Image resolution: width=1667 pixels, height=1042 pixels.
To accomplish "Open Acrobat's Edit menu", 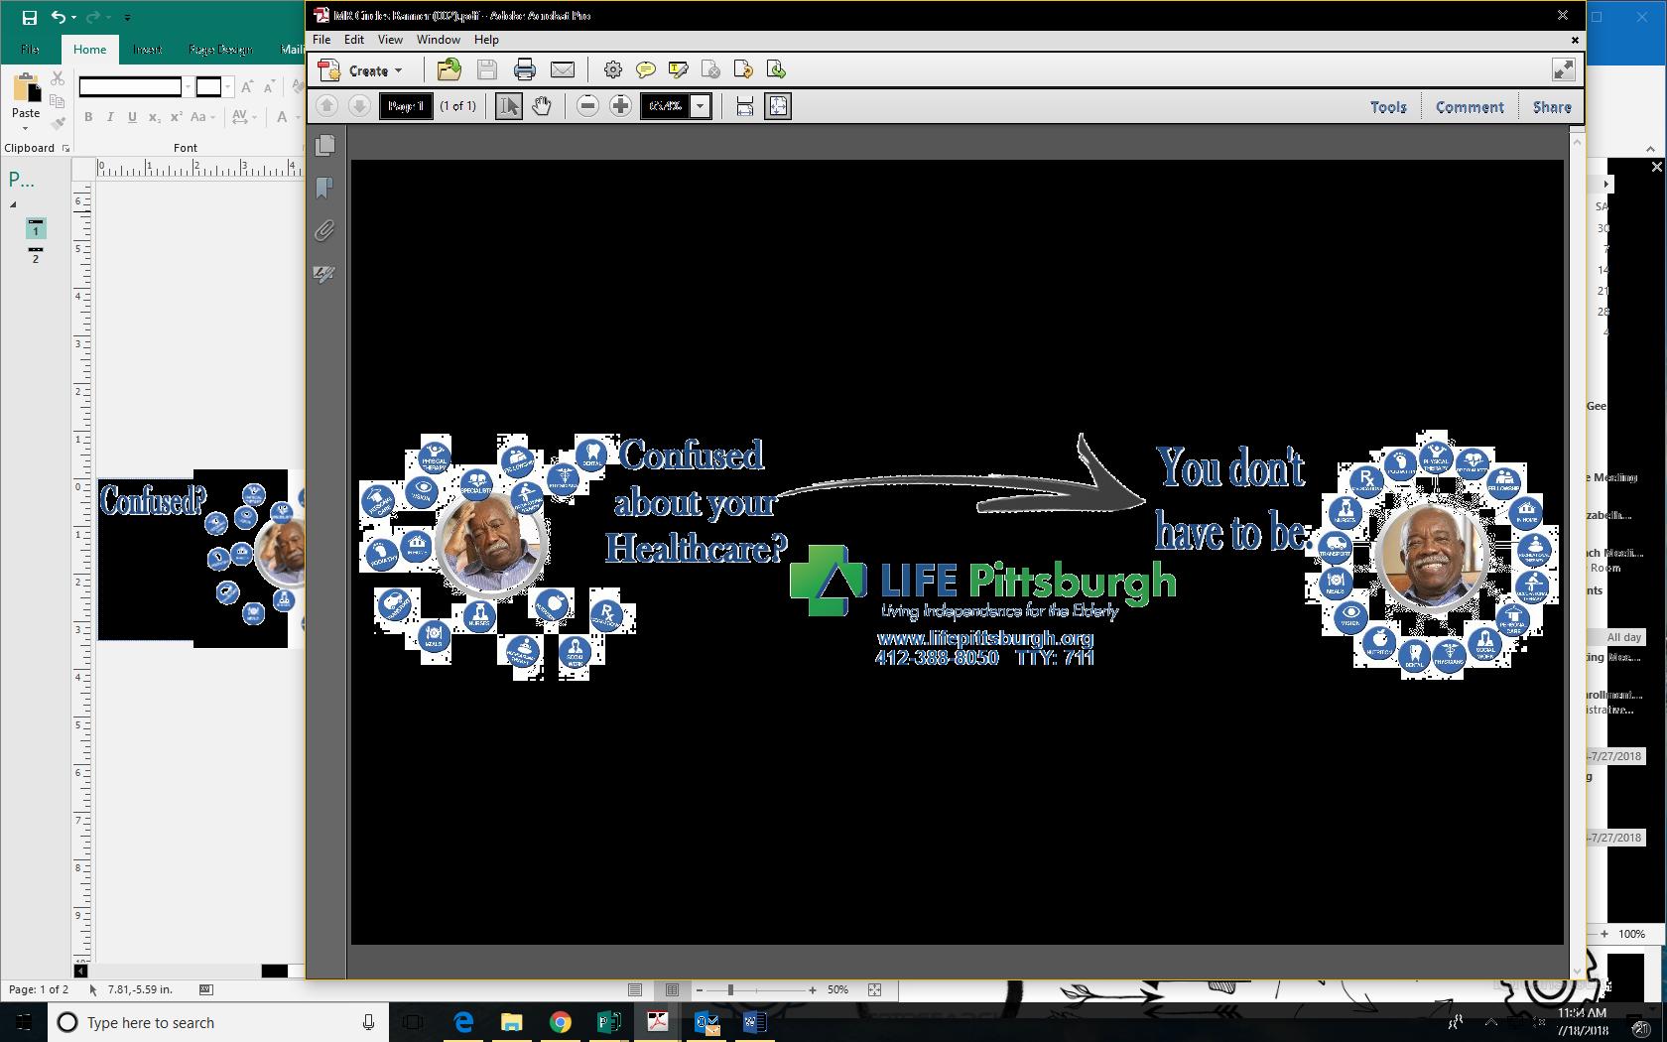I will pyautogui.click(x=354, y=40).
